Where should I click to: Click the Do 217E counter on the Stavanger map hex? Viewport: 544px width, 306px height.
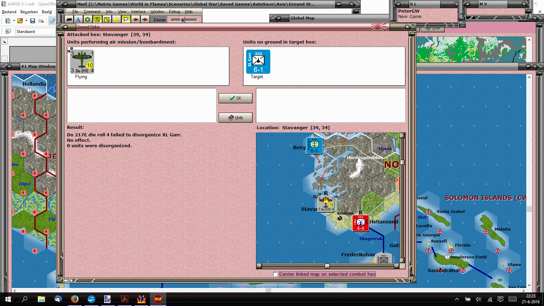(326, 204)
